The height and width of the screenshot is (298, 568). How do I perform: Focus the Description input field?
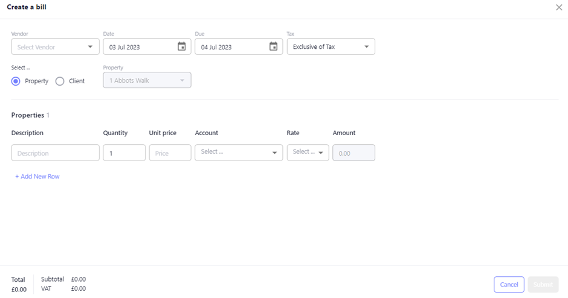(x=55, y=153)
